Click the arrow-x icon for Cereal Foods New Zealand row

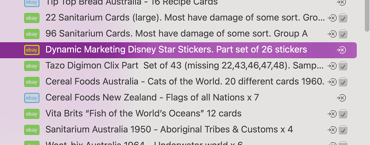coord(341,98)
